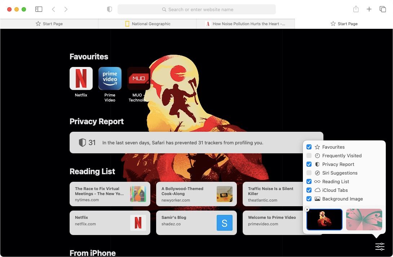Go back with the left arrow
This screenshot has height=257, width=393.
[x=53, y=9]
